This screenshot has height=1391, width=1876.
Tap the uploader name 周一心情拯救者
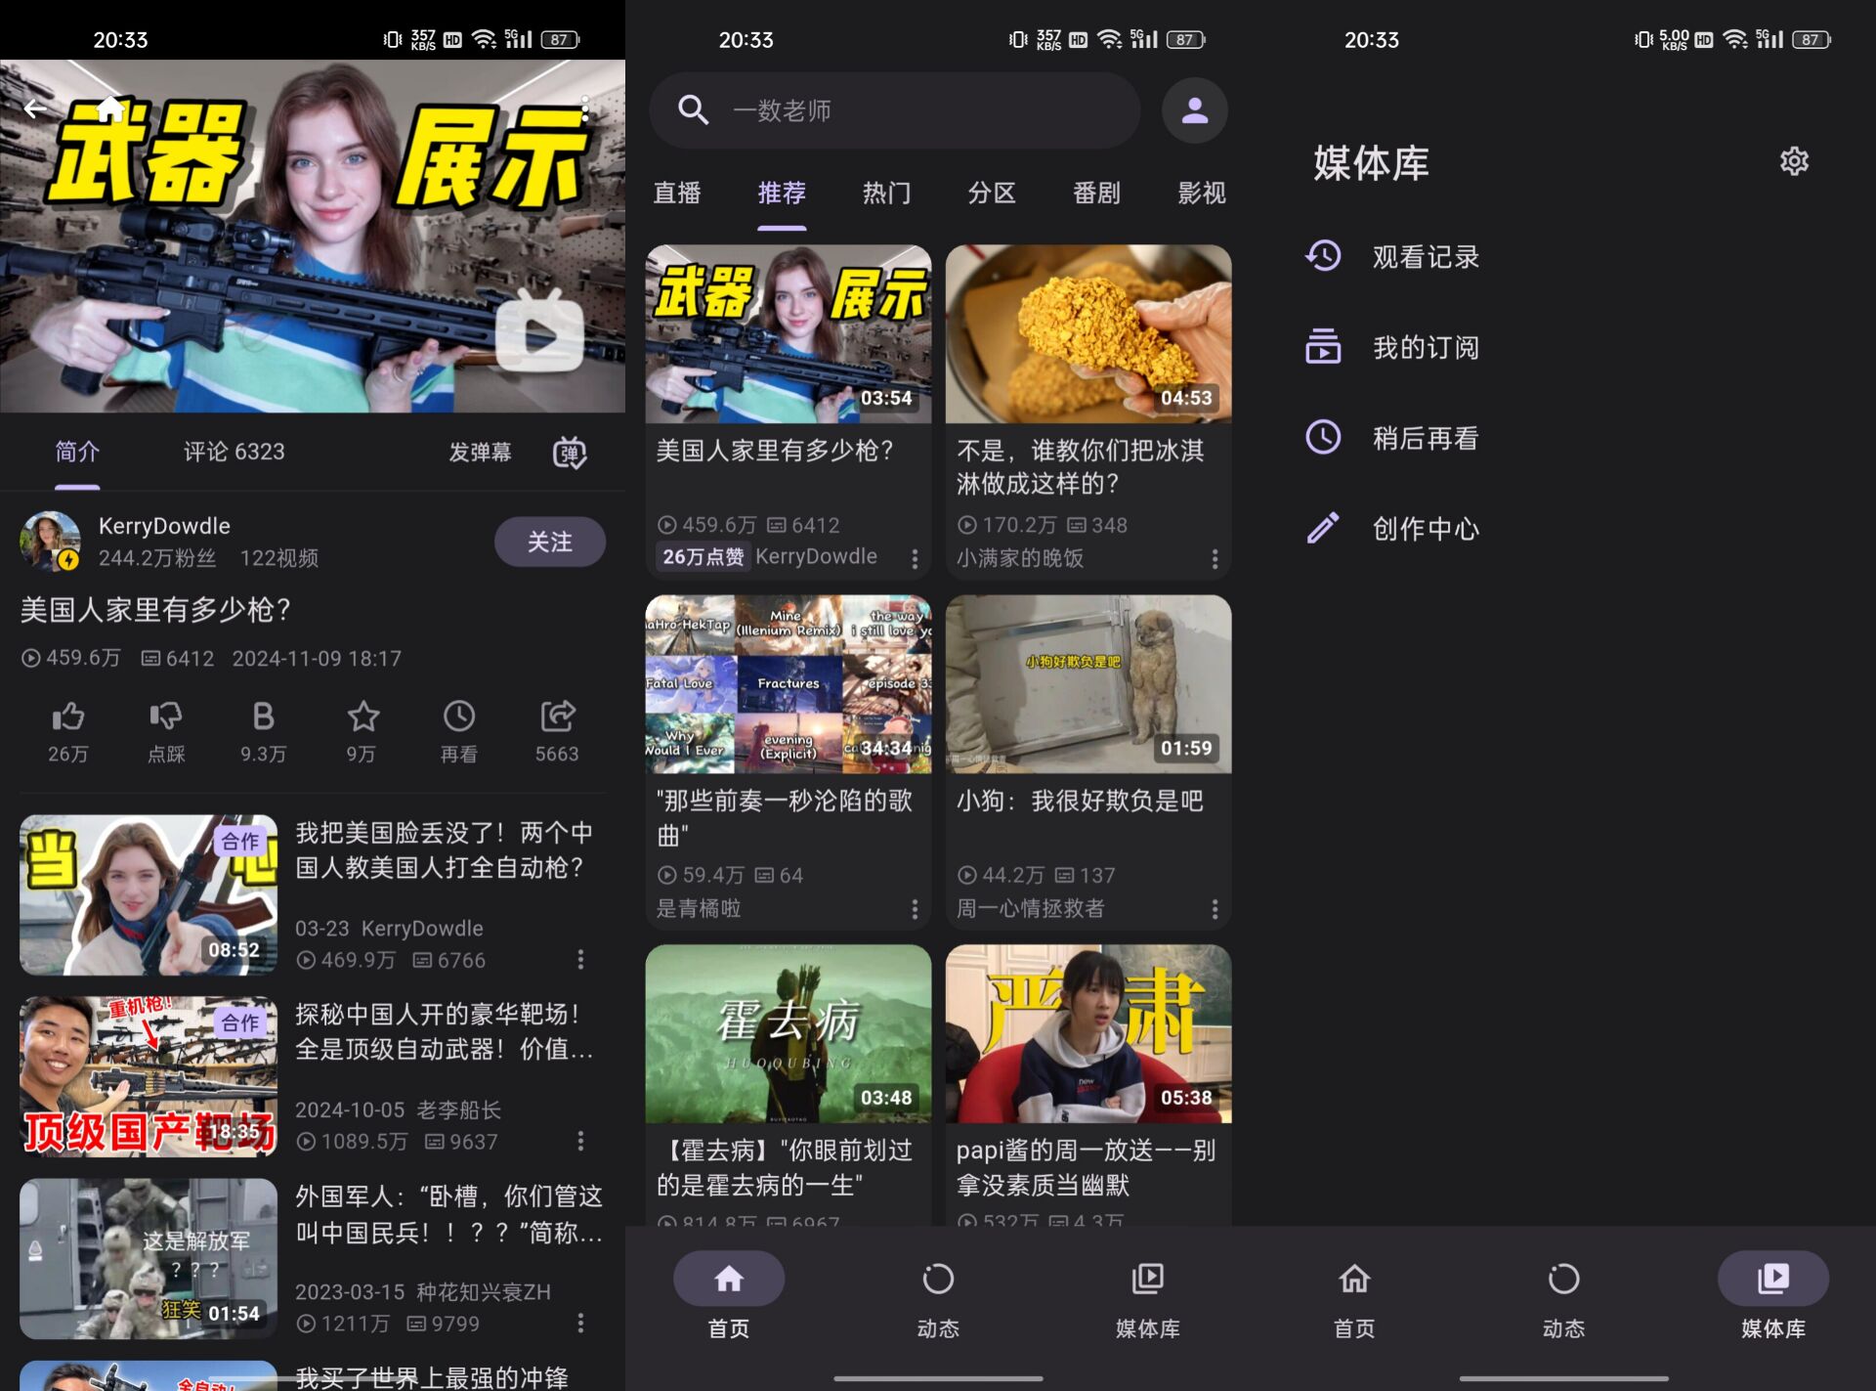[x=1030, y=909]
